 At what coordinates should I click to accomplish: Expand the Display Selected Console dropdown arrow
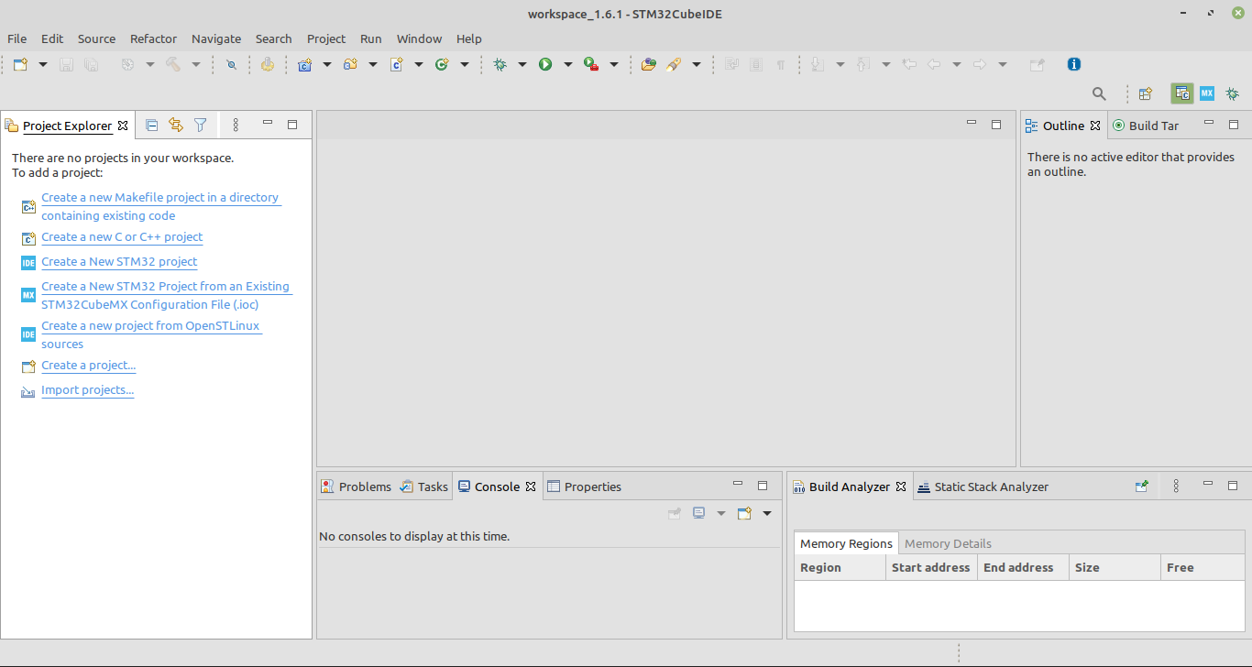(x=720, y=513)
